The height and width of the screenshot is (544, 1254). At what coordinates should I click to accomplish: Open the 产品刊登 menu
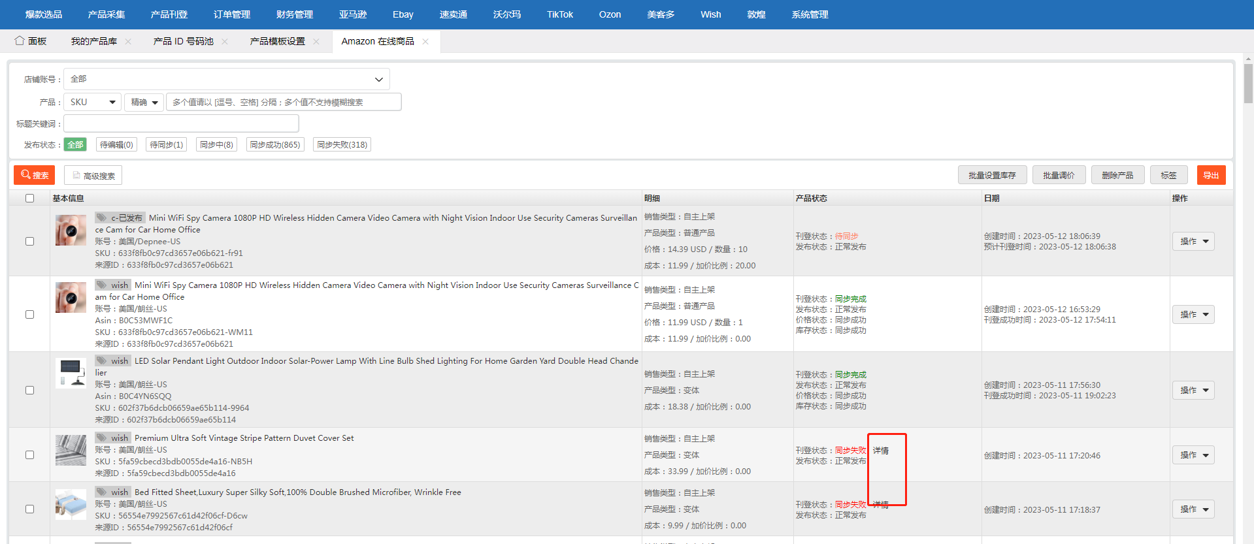click(x=169, y=14)
